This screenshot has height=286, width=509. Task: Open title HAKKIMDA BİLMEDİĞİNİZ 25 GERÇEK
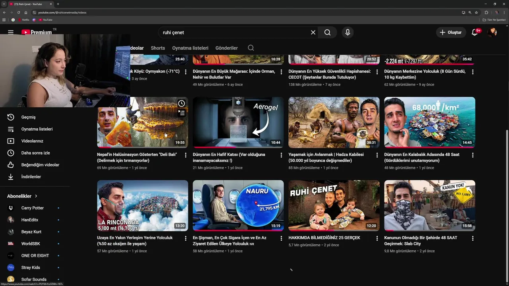pyautogui.click(x=324, y=238)
